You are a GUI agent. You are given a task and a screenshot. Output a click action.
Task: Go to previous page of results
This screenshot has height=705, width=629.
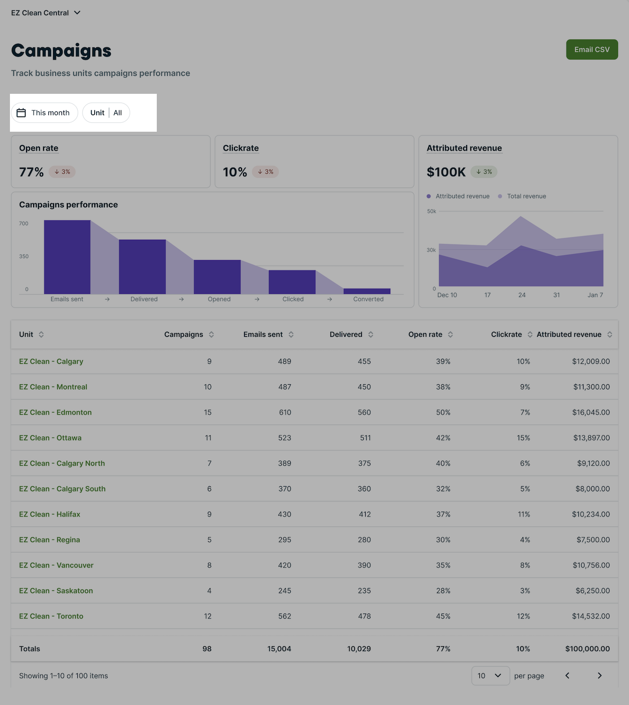point(567,676)
